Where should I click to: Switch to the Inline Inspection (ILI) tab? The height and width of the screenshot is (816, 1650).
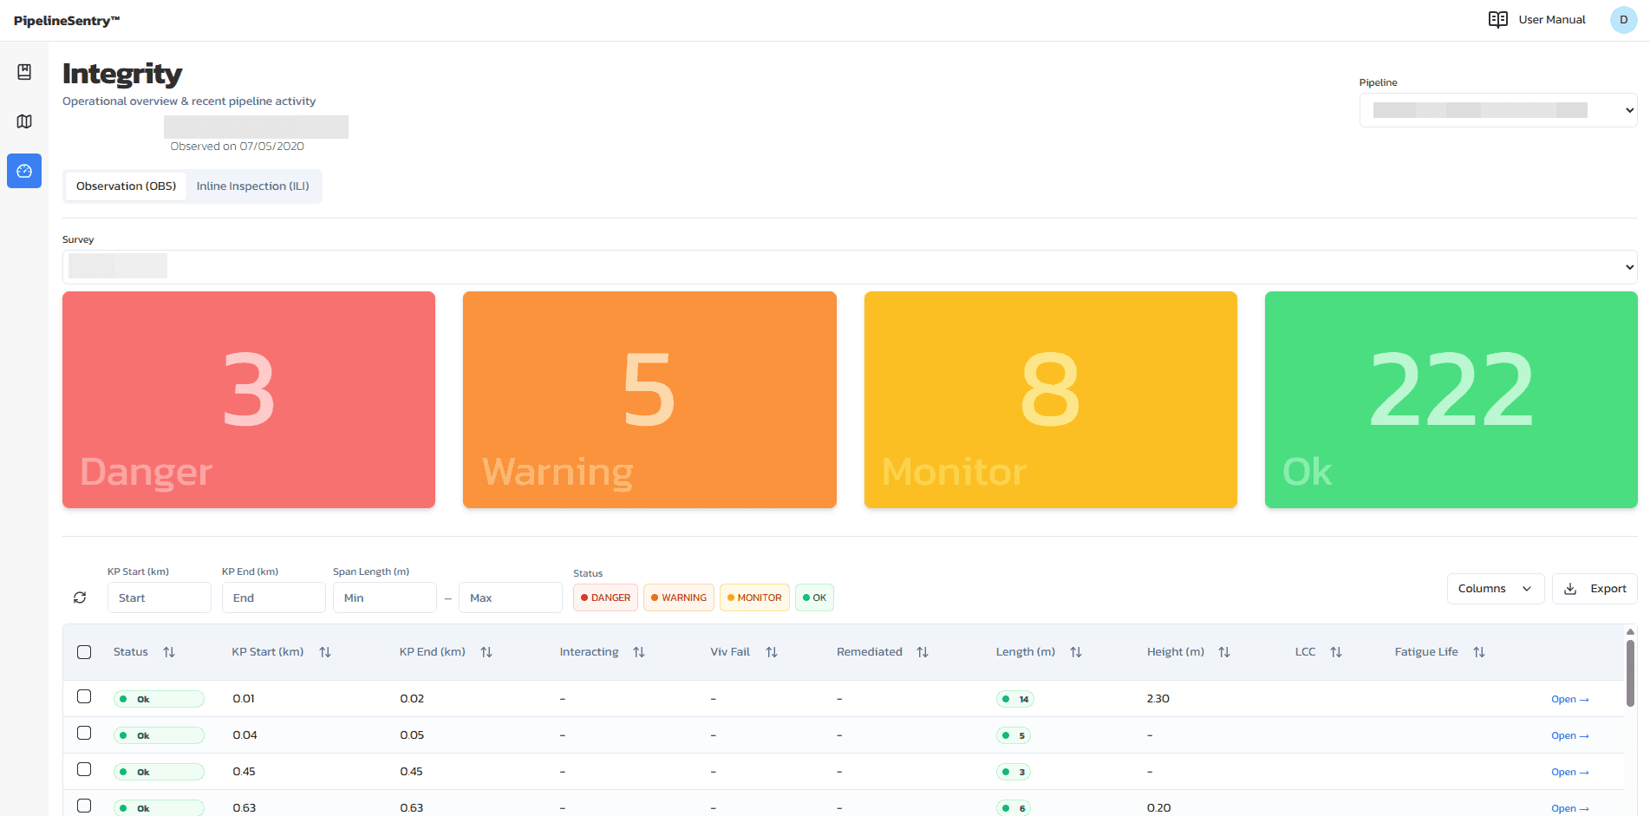253,186
